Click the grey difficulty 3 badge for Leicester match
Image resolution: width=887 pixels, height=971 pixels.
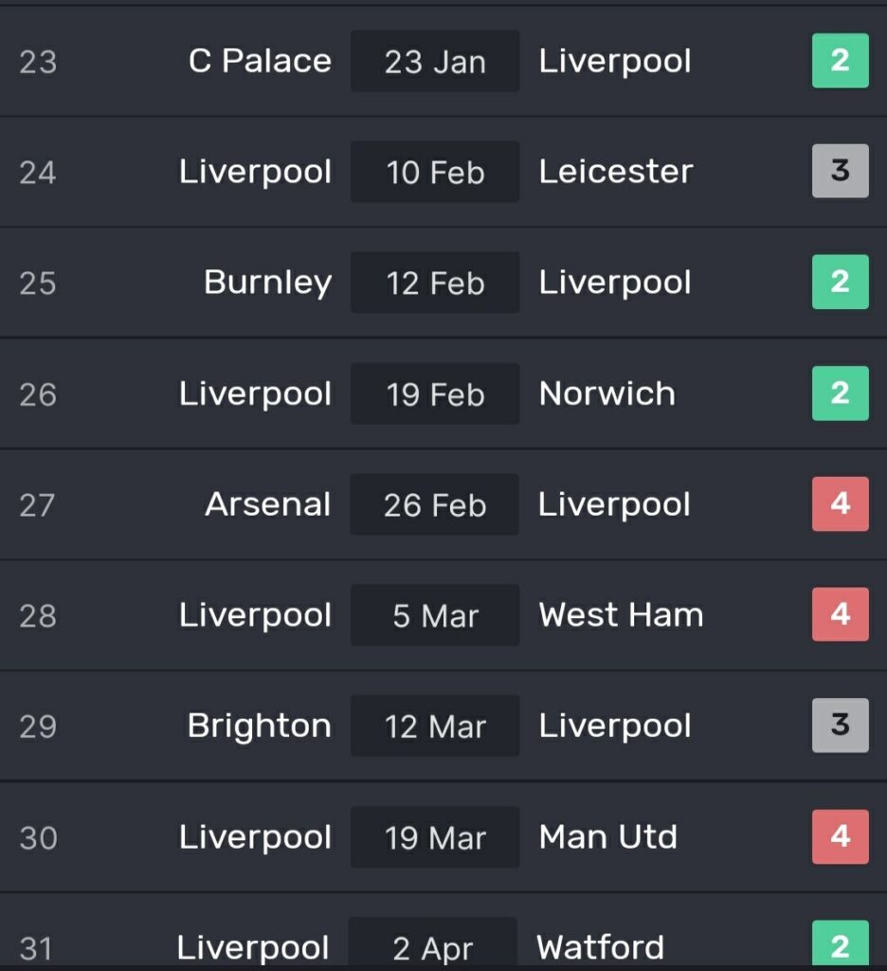[x=840, y=172]
